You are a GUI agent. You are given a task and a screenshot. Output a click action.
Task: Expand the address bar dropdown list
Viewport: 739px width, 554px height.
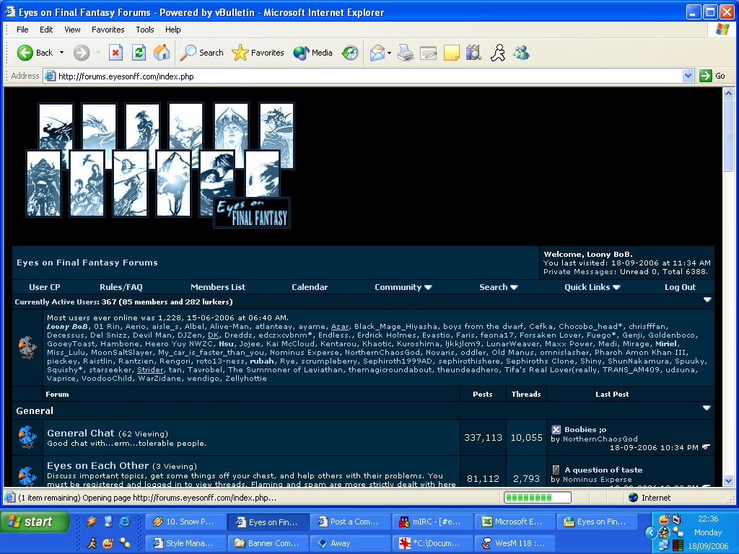pyautogui.click(x=688, y=75)
